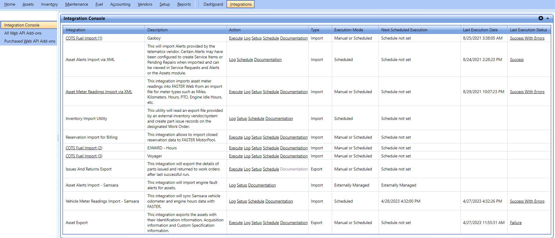555x238 pixels.
Task: Open Documentation for Asset Alerts Import via XML
Action: pos(268,59)
